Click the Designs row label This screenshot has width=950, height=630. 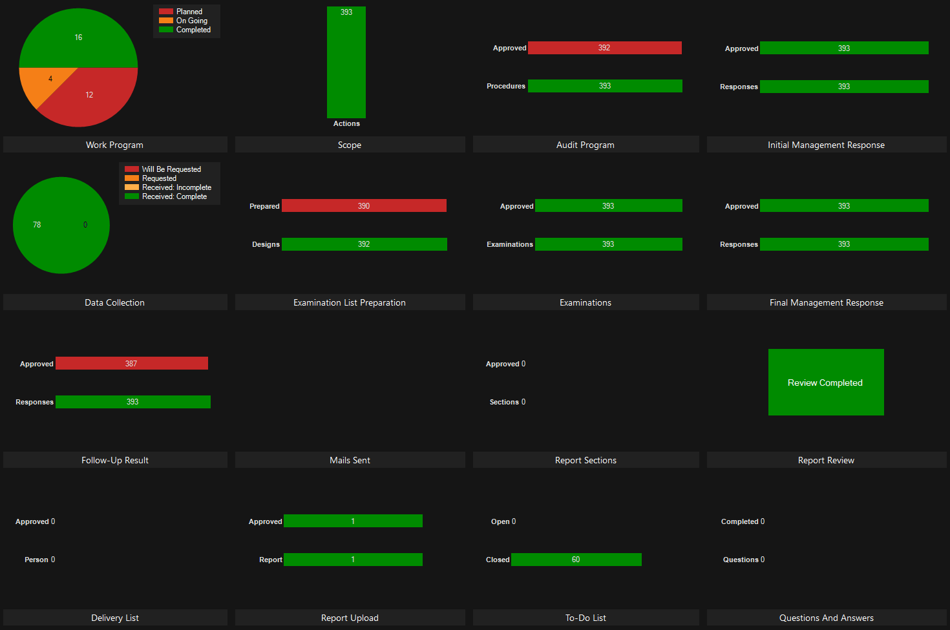[x=266, y=244]
